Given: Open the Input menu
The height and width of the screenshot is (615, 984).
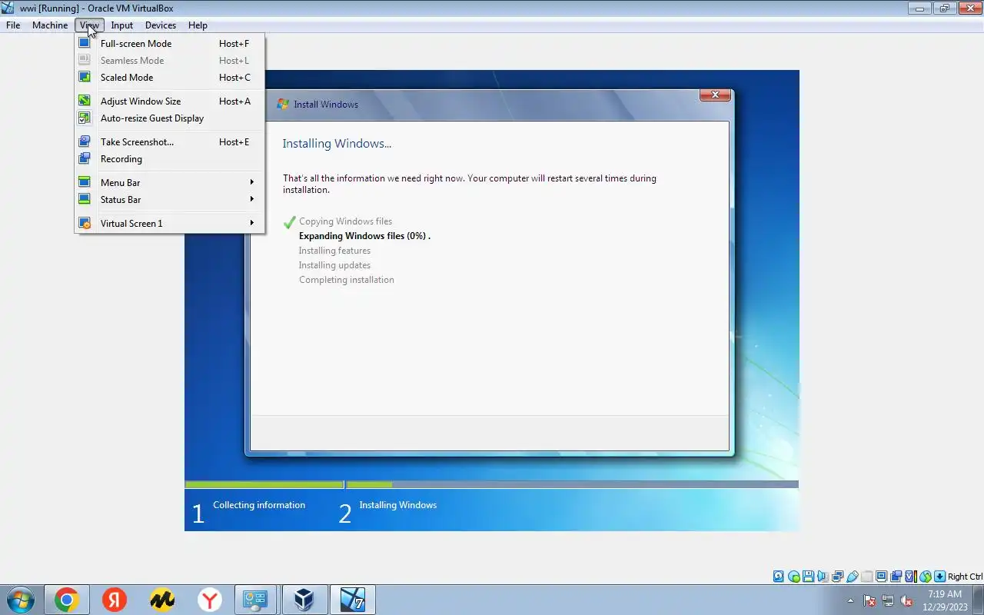Looking at the screenshot, I should [122, 25].
